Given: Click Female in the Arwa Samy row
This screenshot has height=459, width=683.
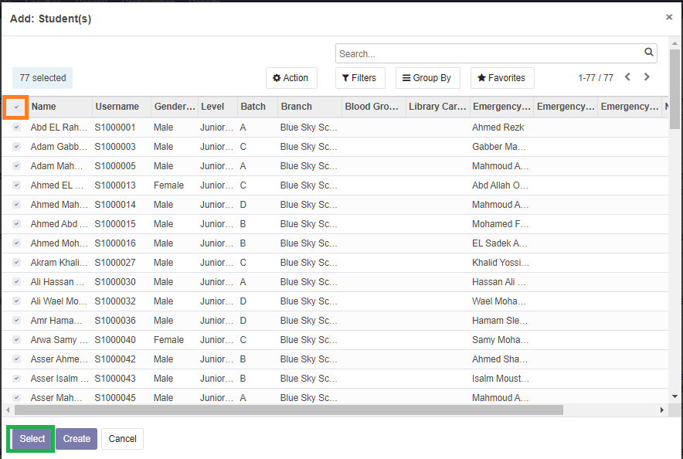Looking at the screenshot, I should pyautogui.click(x=168, y=340).
